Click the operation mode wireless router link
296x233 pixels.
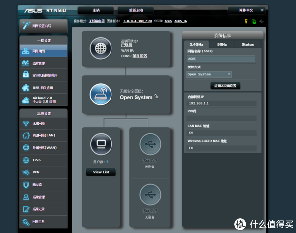click(97, 21)
